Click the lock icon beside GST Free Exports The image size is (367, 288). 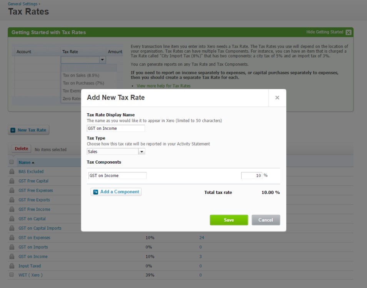tap(12, 200)
